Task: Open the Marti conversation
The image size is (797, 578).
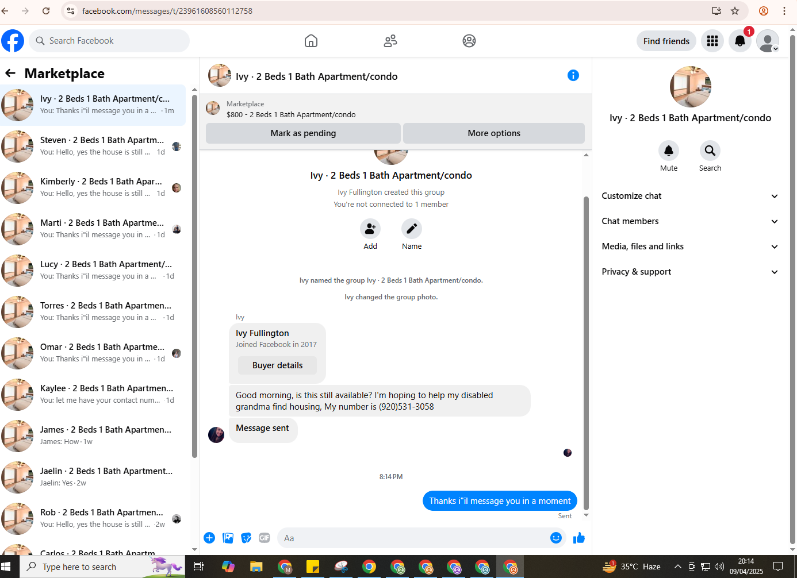Action: [93, 229]
